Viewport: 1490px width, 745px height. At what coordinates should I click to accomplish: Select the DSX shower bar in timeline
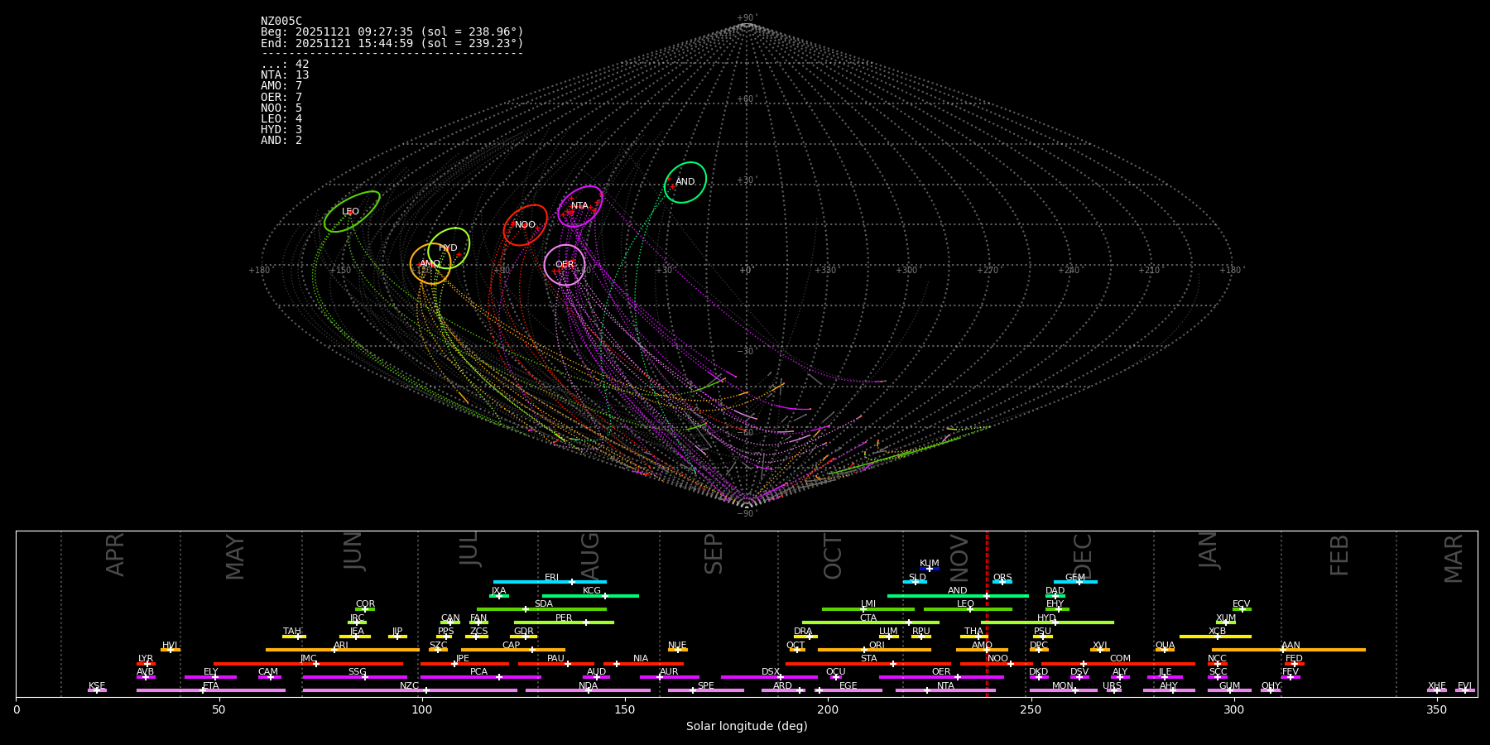pyautogui.click(x=769, y=677)
